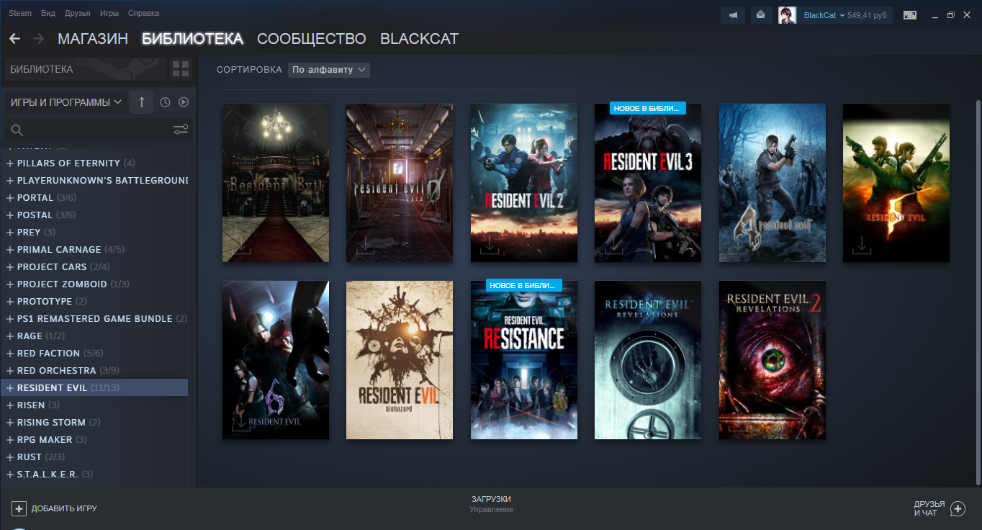Toggle sort by recent activity clock
982x530 pixels.
coord(165,102)
